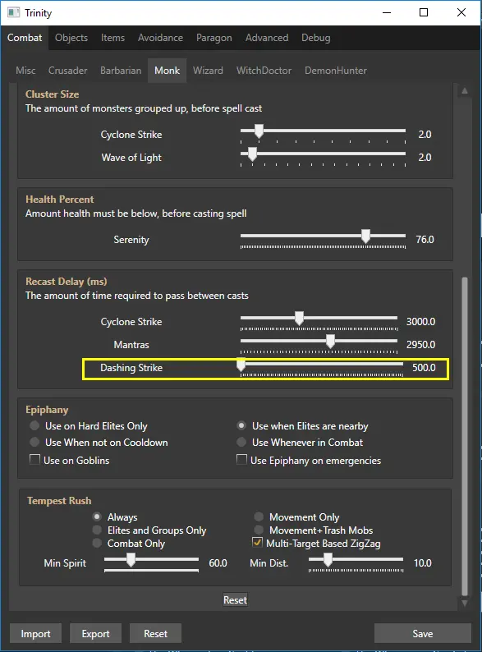Open the Paragon tab
This screenshot has width=482, height=652.
pos(213,38)
